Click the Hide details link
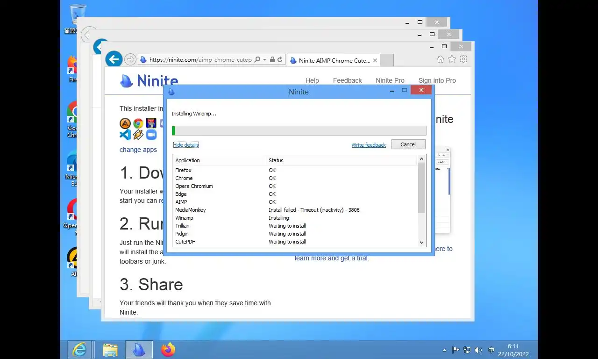The image size is (598, 359). (x=186, y=145)
